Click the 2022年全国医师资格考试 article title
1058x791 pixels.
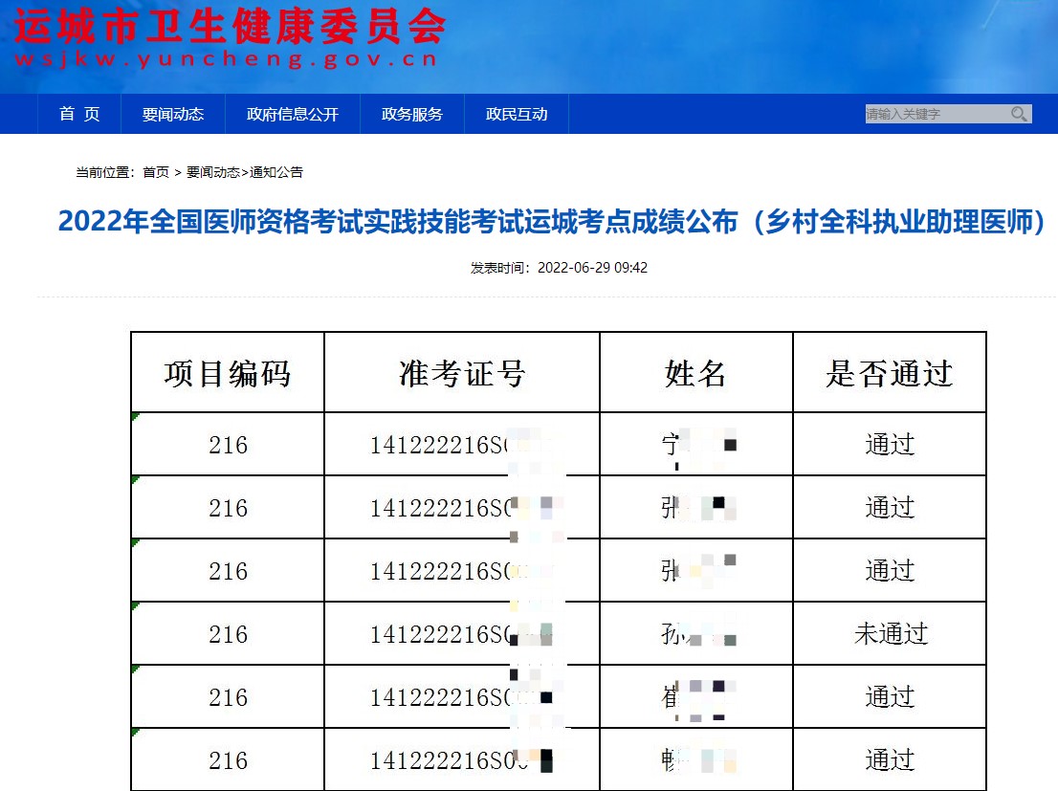(x=552, y=221)
